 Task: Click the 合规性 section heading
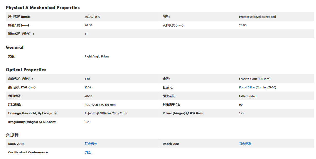point(12,135)
